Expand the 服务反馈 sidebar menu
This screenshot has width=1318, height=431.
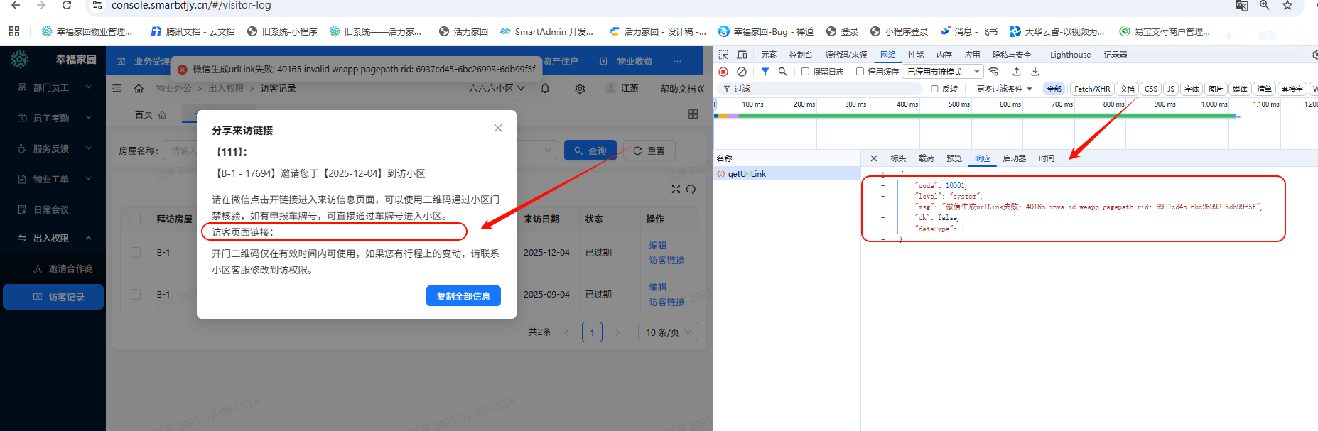pyautogui.click(x=53, y=148)
